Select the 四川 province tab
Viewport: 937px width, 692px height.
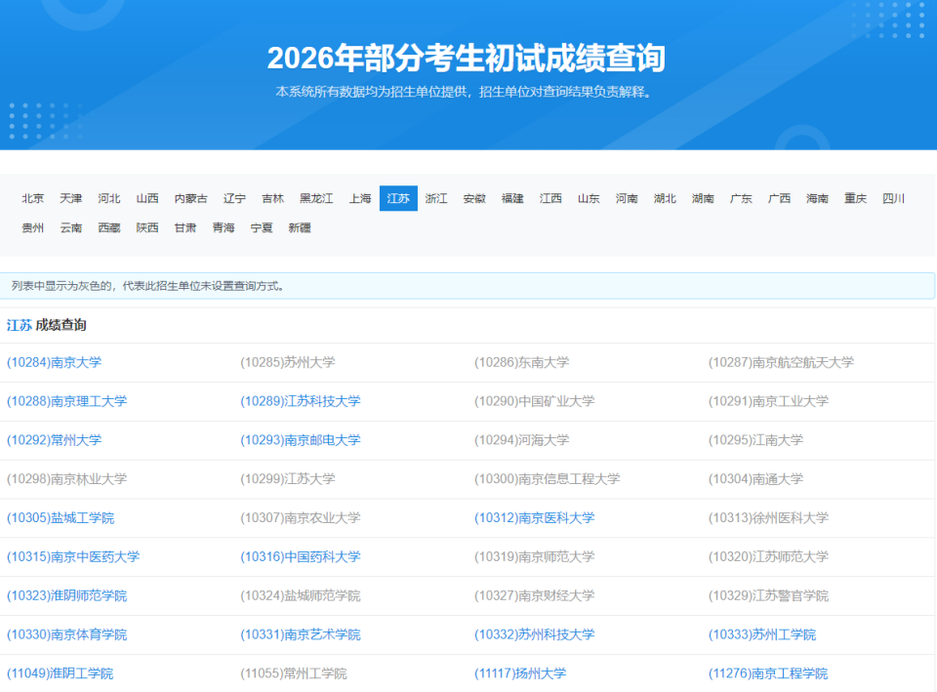click(x=893, y=197)
